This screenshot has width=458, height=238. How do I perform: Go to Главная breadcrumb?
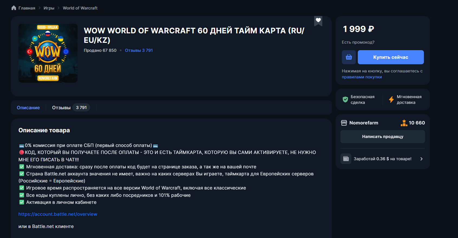point(27,8)
